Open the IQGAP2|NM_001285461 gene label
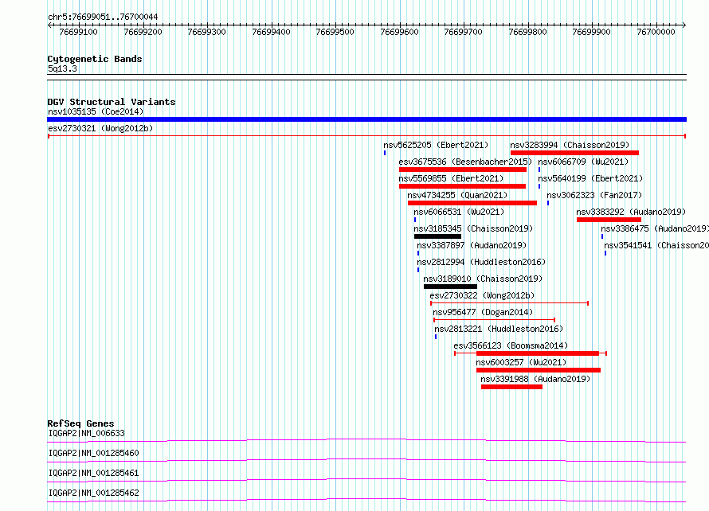 click(x=93, y=473)
